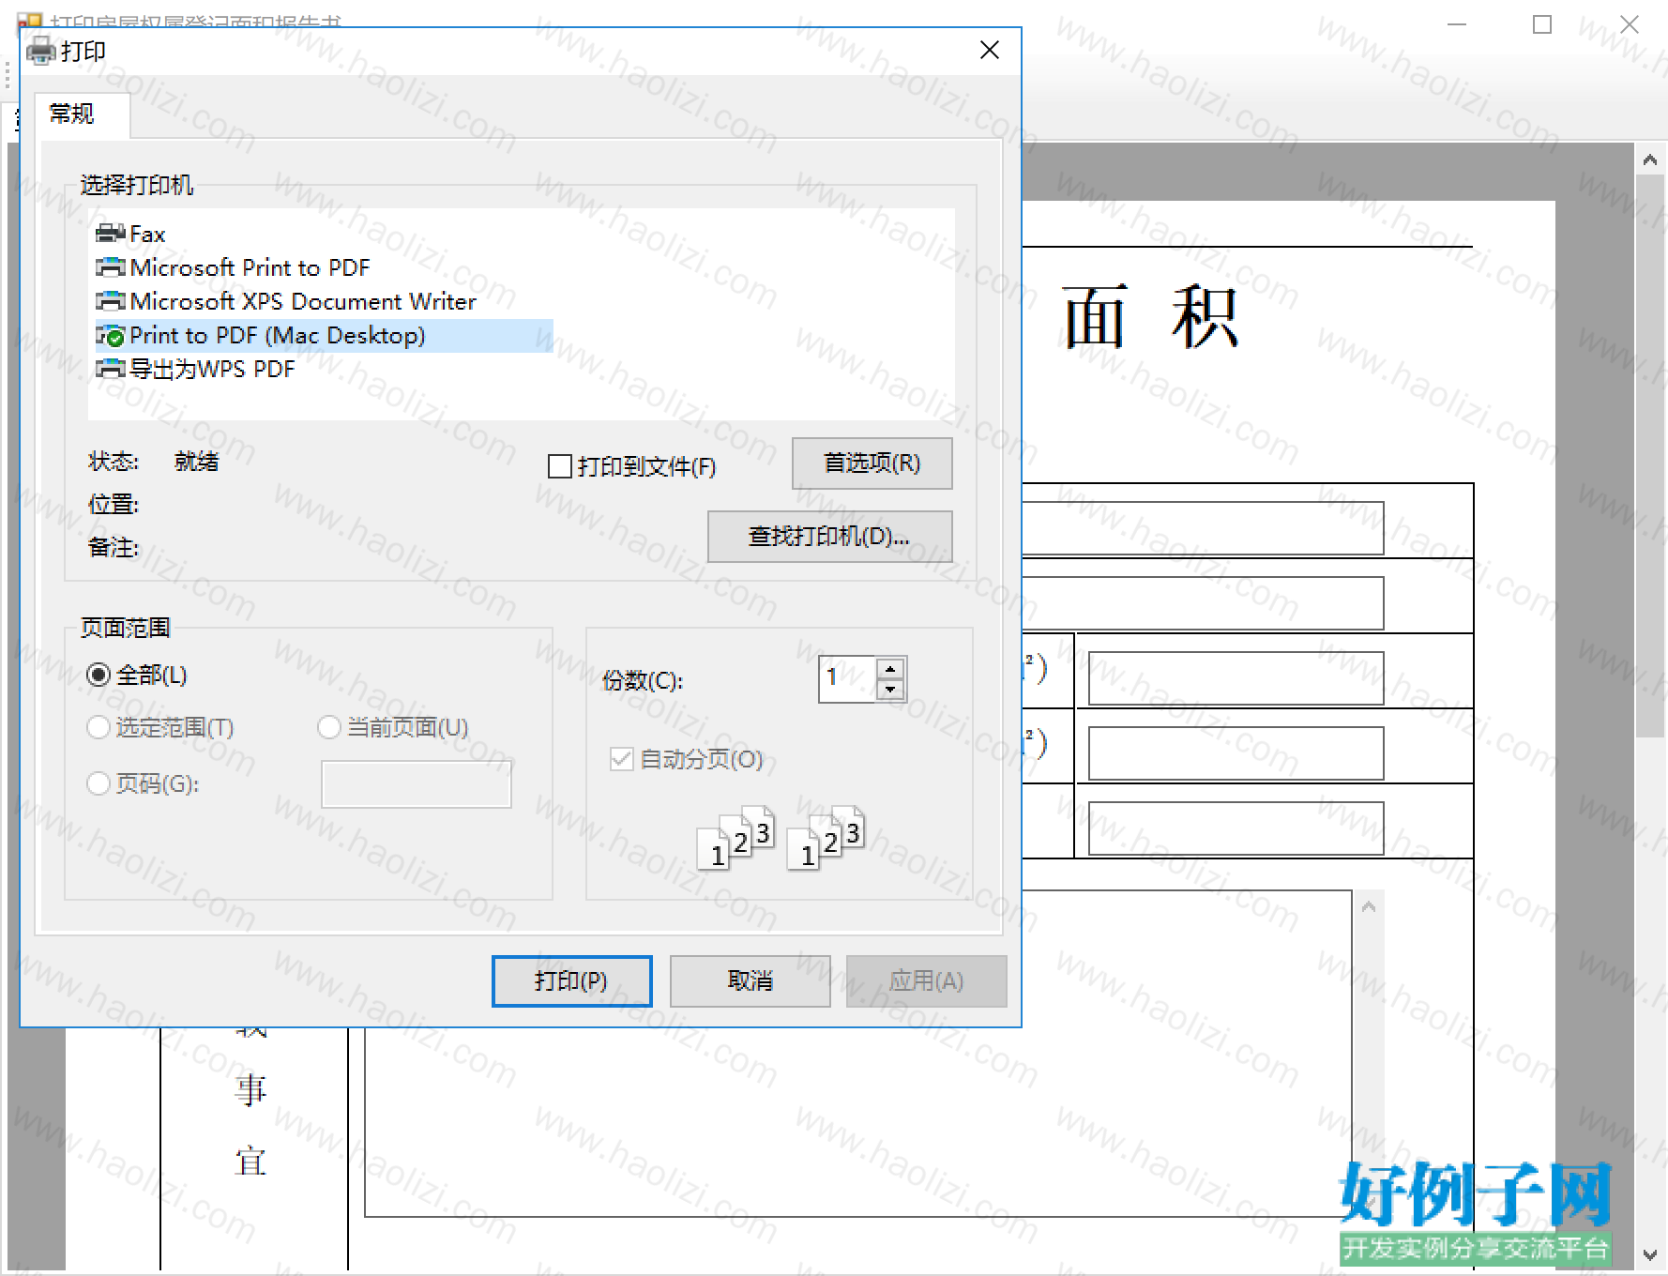1668x1276 pixels.
Task: Click the large multiline text area in report
Action: [x=857, y=1122]
